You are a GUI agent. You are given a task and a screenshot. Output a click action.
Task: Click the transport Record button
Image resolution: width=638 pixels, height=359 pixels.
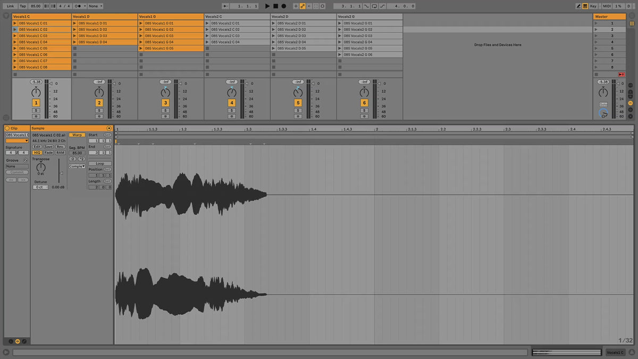click(x=283, y=6)
